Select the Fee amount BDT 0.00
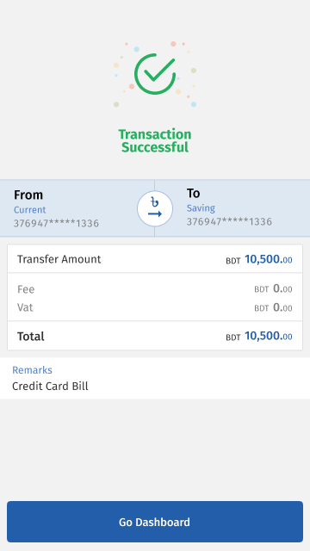The height and width of the screenshot is (551, 310). click(274, 289)
